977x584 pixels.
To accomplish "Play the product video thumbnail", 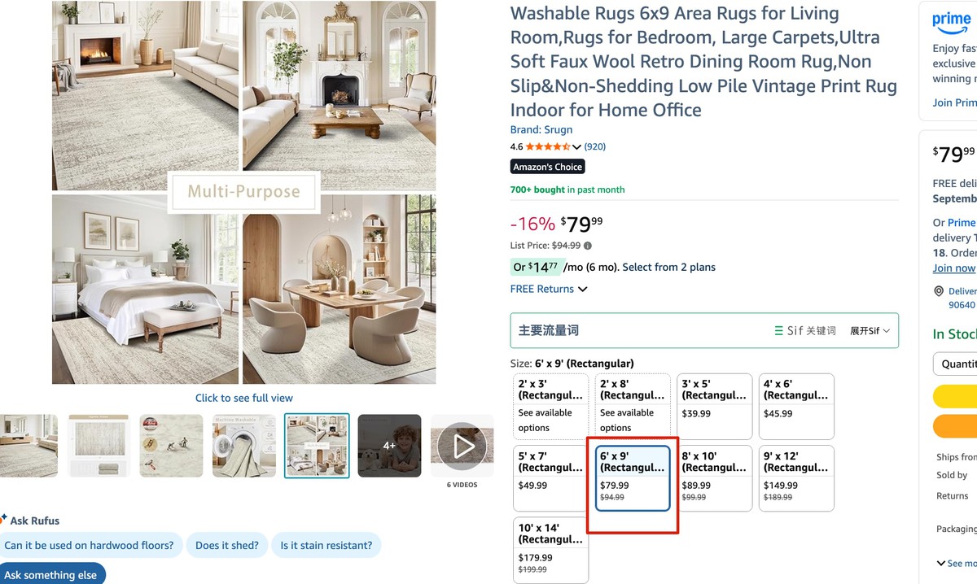I will click(462, 445).
